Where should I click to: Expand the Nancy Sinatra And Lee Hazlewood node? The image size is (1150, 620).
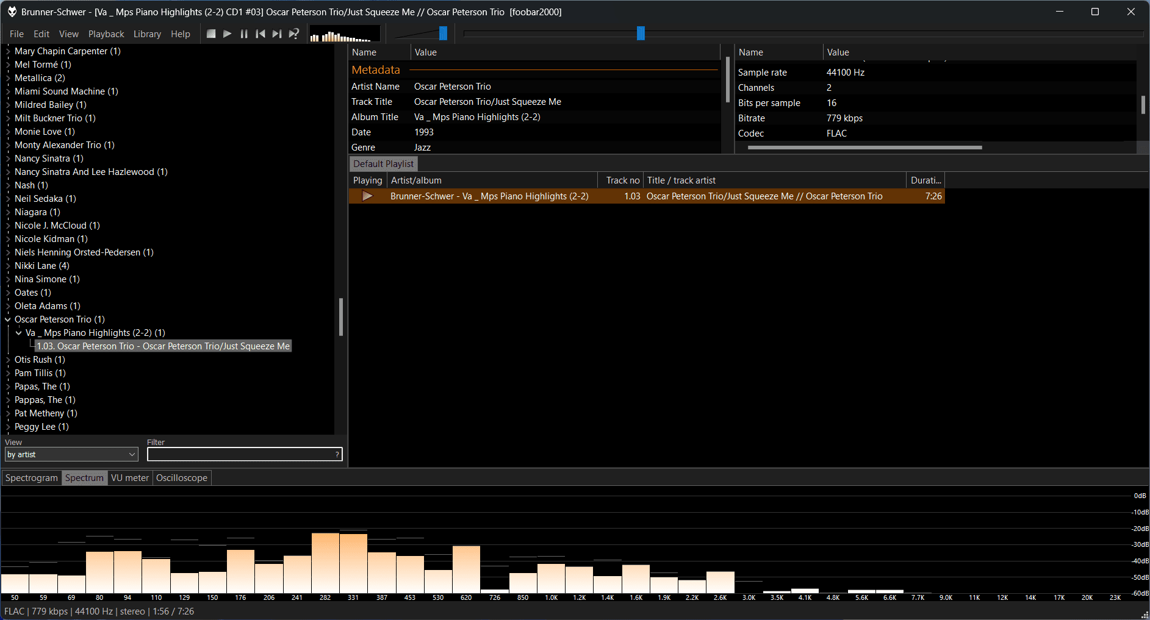coord(8,172)
